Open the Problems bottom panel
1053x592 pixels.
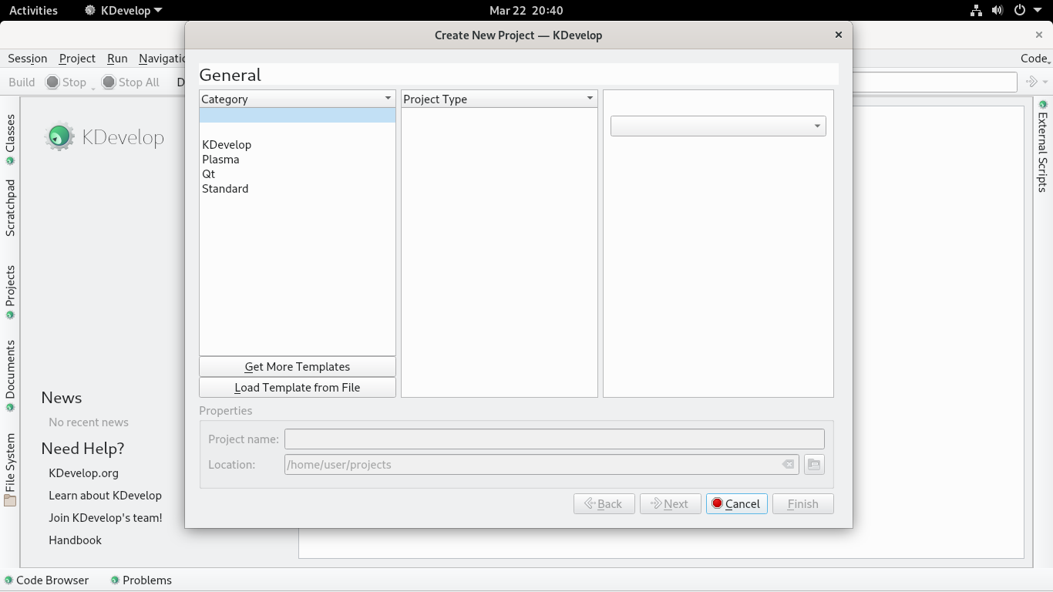(x=141, y=580)
